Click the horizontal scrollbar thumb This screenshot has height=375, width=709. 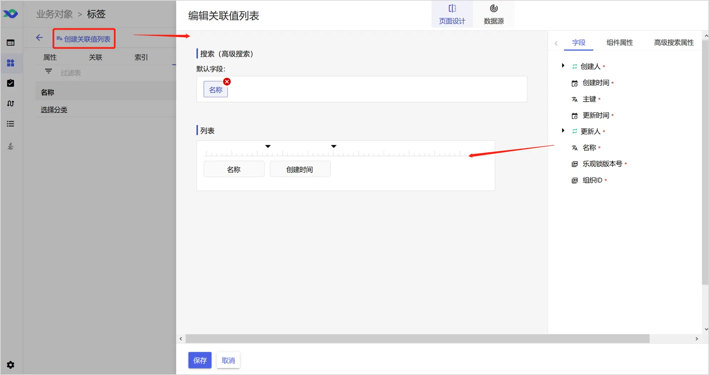tap(417, 339)
